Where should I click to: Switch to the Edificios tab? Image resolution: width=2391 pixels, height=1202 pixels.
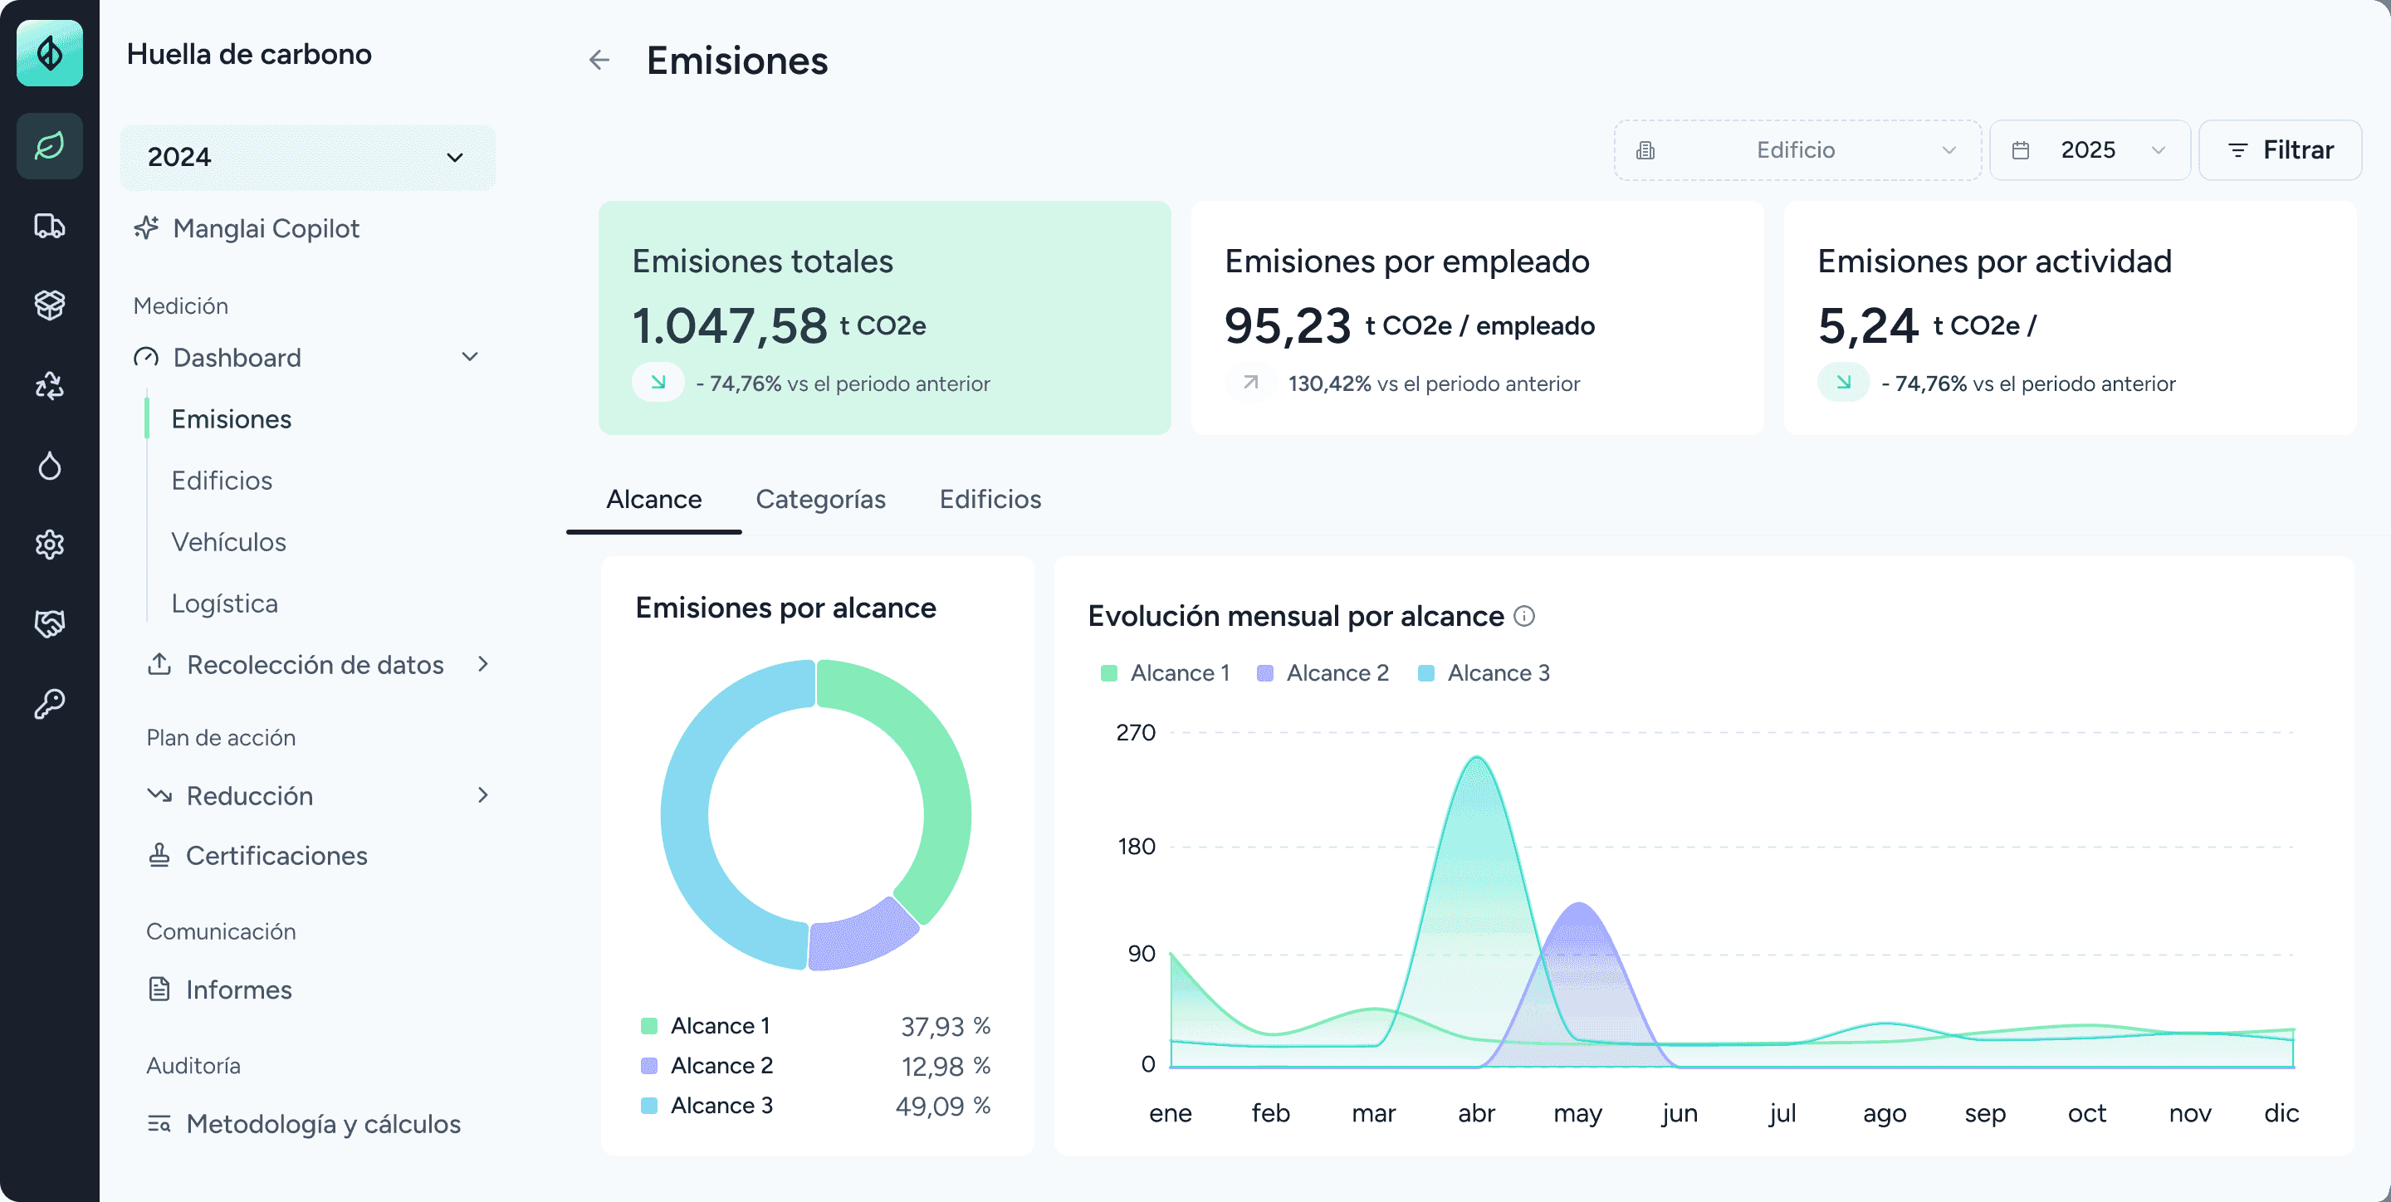point(990,500)
